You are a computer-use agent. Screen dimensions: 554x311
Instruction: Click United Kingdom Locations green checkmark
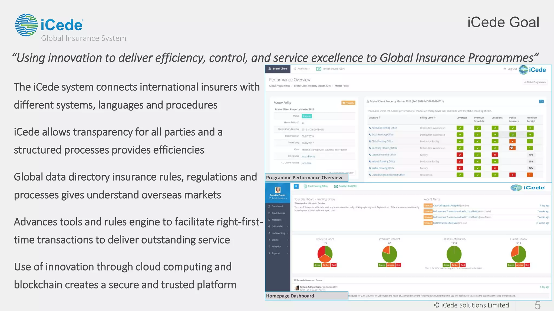[x=495, y=175]
